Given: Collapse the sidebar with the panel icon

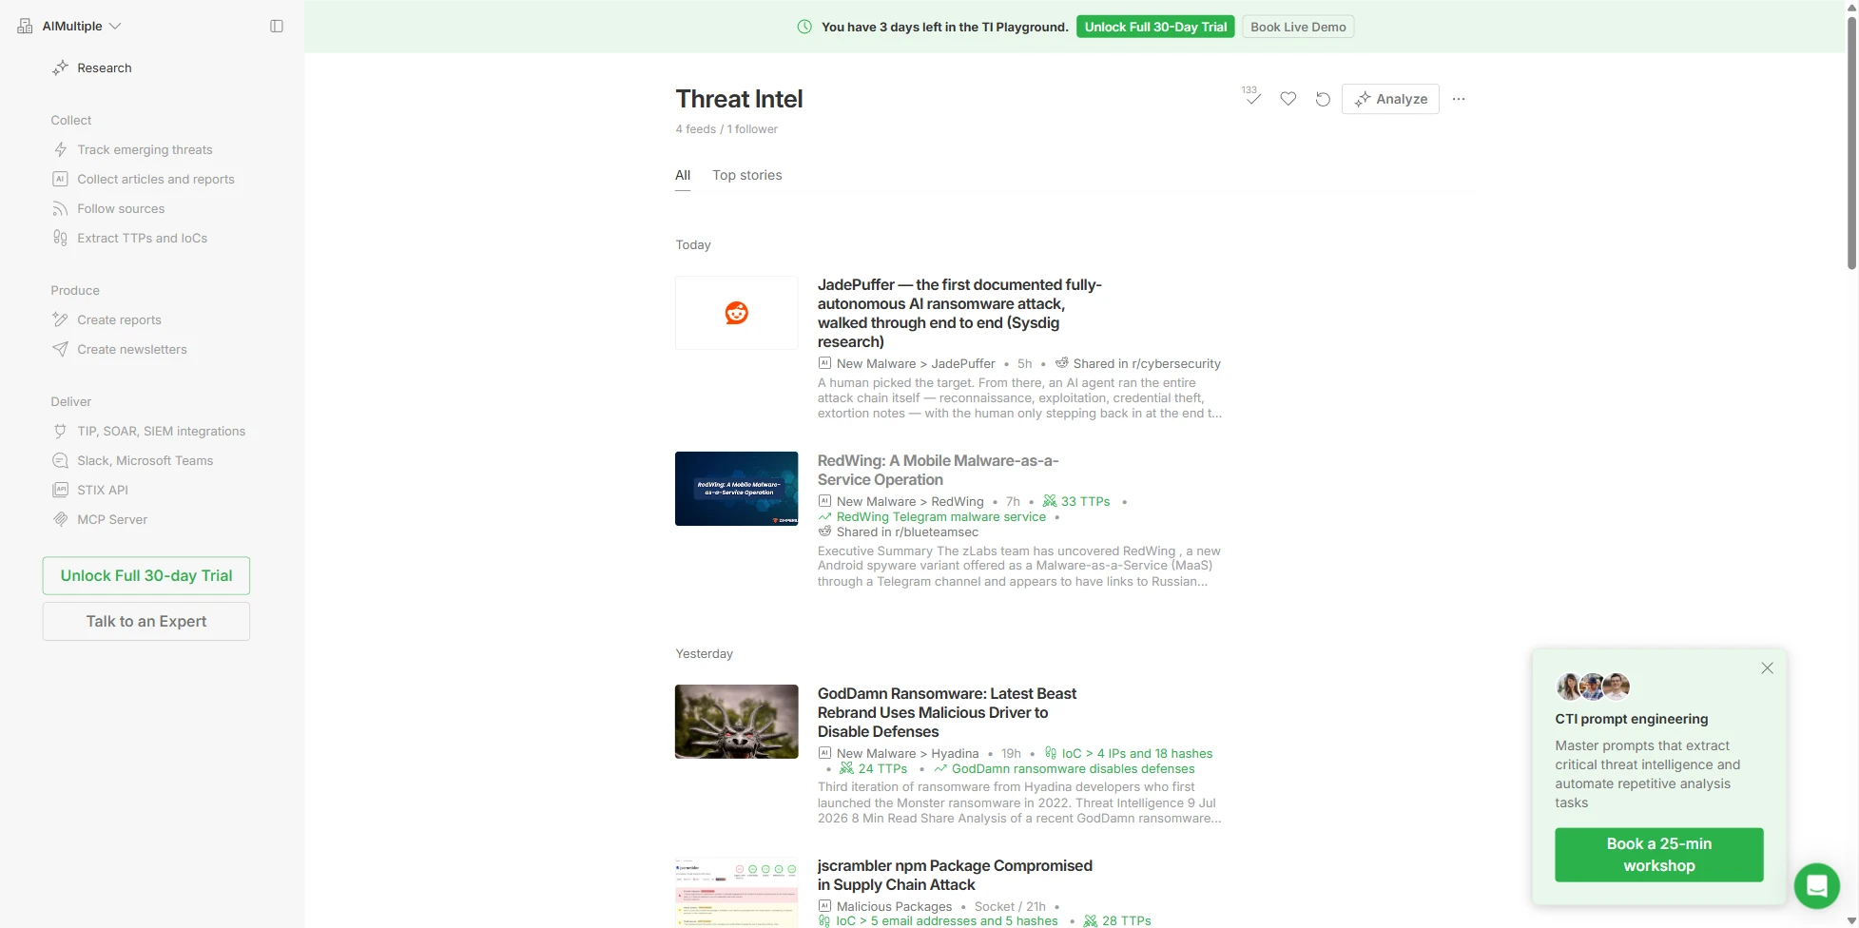Looking at the screenshot, I should pos(277,27).
